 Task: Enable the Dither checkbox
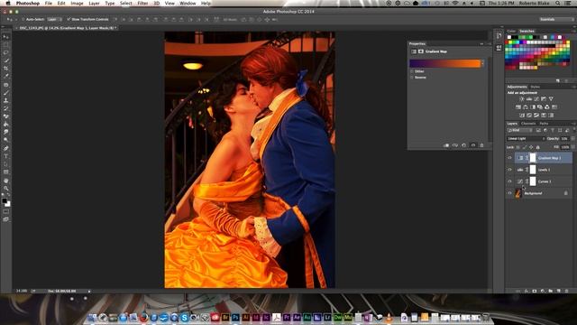pos(412,71)
